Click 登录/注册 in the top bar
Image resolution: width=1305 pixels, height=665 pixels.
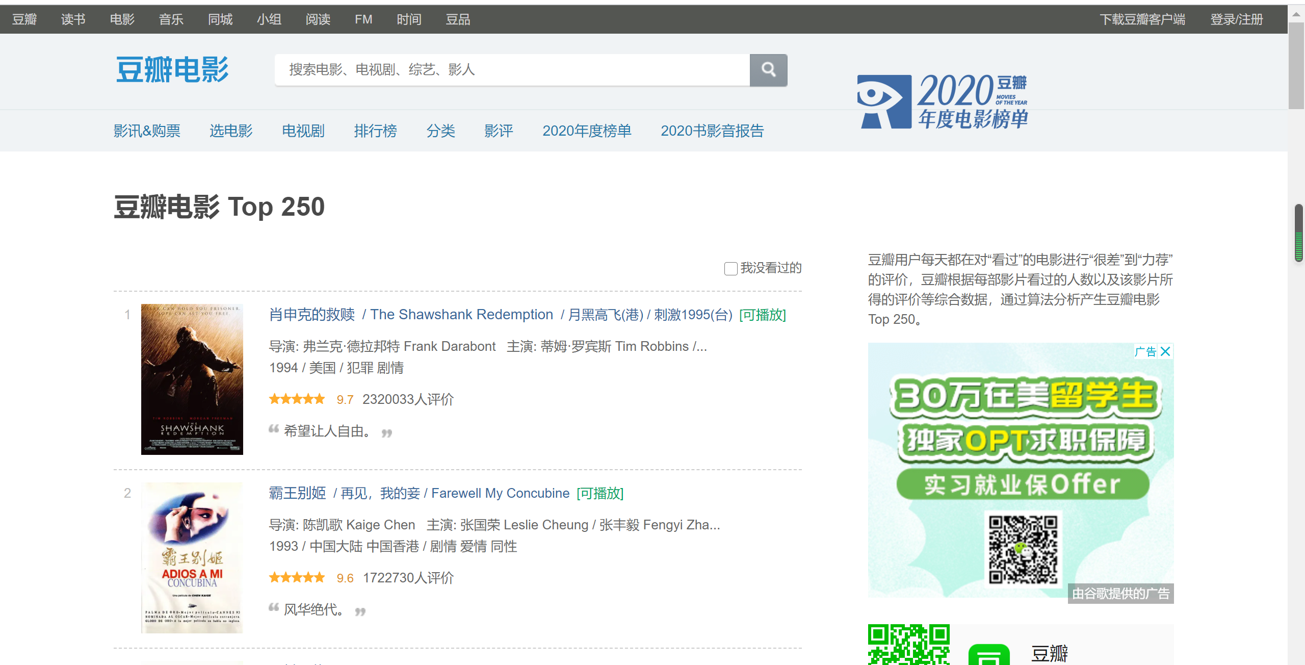(1237, 19)
